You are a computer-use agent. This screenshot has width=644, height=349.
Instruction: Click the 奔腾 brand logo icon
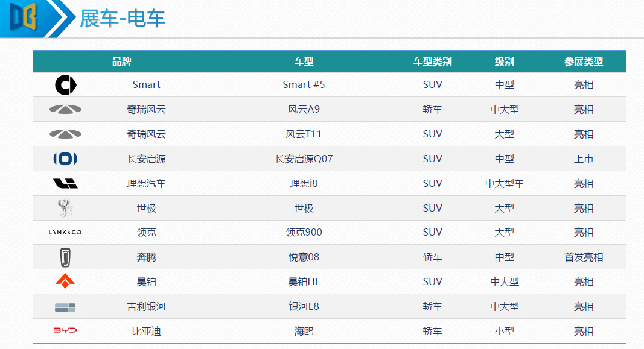(65, 257)
